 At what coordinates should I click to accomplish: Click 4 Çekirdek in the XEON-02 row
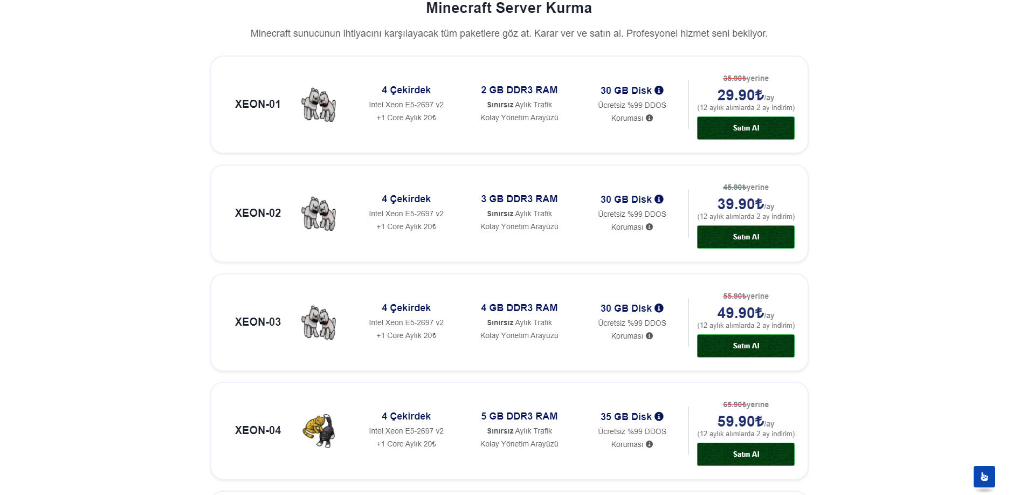click(x=406, y=199)
